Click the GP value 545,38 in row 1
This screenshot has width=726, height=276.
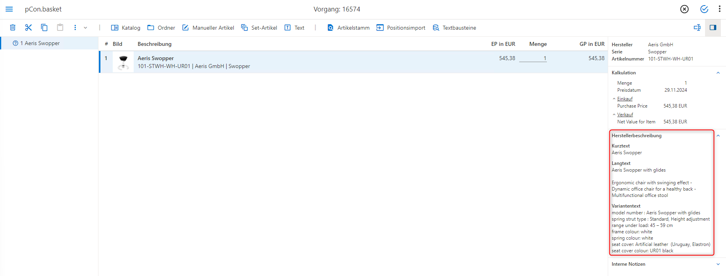pos(596,58)
